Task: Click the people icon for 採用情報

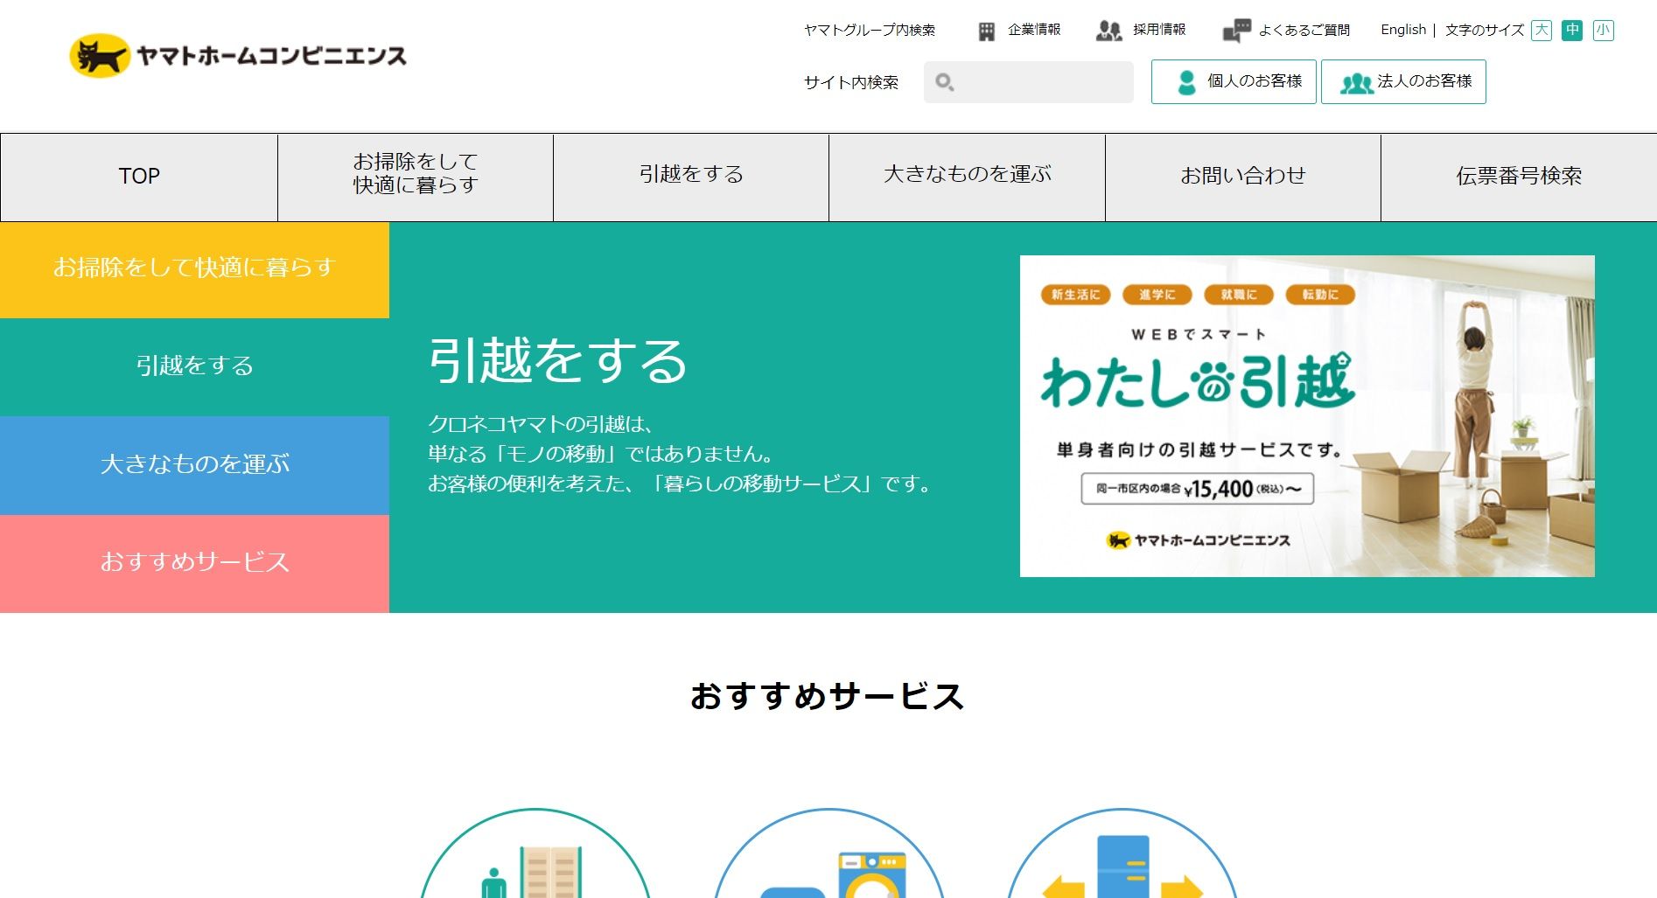Action: [1108, 31]
